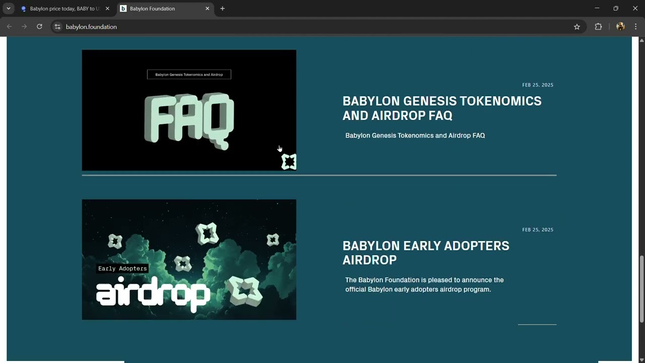
Task: Minimize the Chrome window
Action: click(597, 9)
